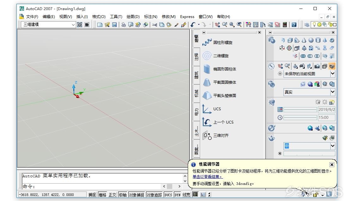Open the 三维建模 workspace dropdown
348x201 pixels.
pos(73,25)
